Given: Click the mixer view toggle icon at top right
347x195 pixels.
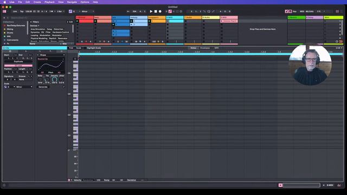Looking at the screenshot, I should (337, 11).
